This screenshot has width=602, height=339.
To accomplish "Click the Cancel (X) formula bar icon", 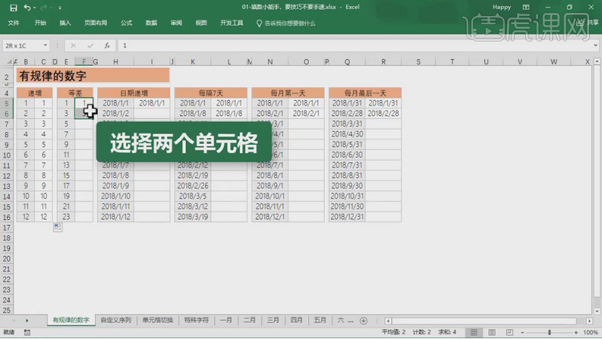I will pyautogui.click(x=73, y=46).
